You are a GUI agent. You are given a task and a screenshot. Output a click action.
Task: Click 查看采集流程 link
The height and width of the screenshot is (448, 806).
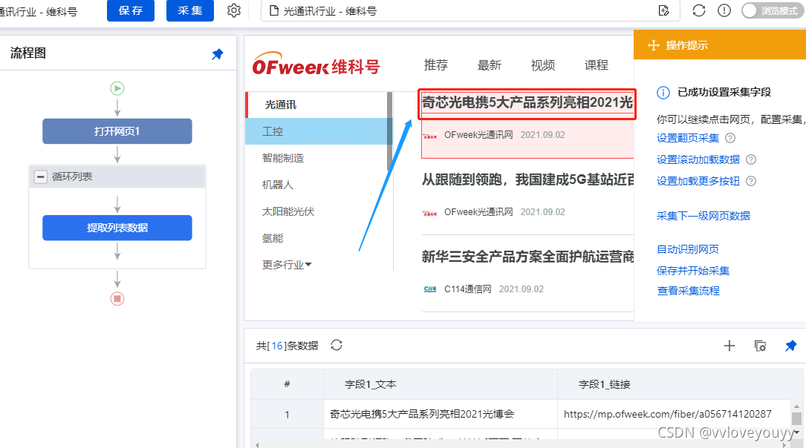[x=688, y=291]
